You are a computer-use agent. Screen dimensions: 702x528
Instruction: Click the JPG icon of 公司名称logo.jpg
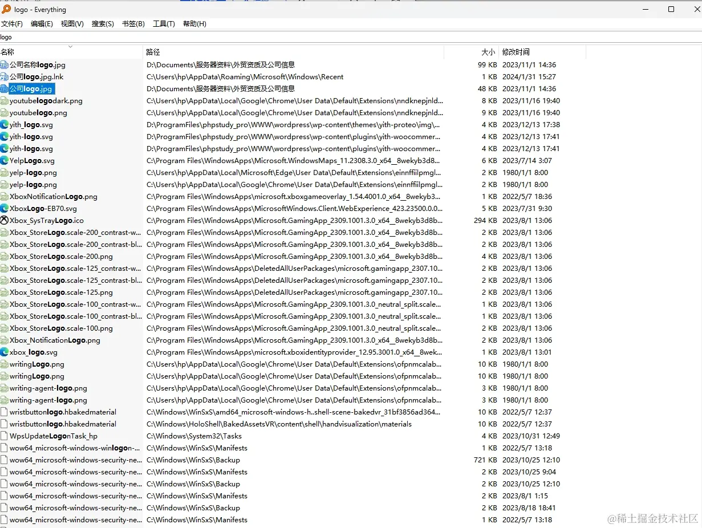click(5, 65)
